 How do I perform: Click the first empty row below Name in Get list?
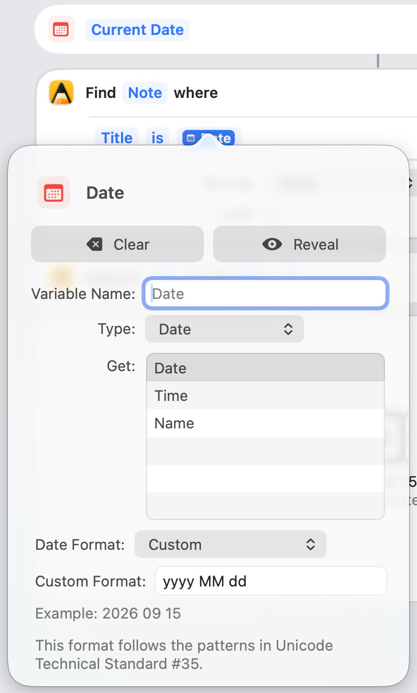(265, 451)
